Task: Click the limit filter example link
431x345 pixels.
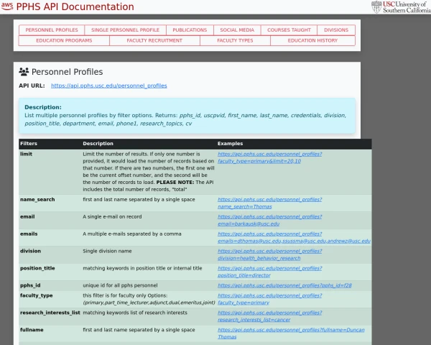Action: tap(269, 157)
